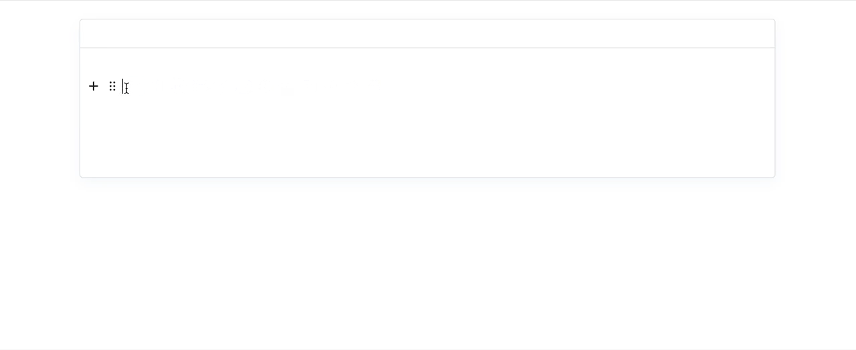
Task: Click the empty toolbar strip above the editor
Action: click(x=428, y=33)
